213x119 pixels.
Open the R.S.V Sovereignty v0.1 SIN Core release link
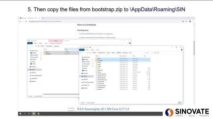click(x=103, y=109)
